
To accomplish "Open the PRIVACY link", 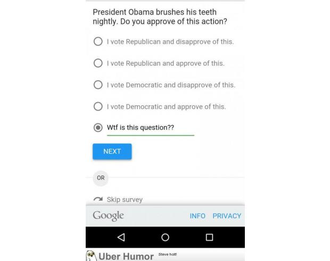I will coord(227,216).
